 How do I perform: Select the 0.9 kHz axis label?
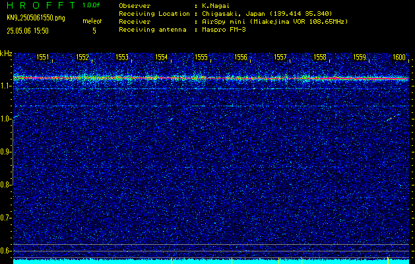[5, 152]
